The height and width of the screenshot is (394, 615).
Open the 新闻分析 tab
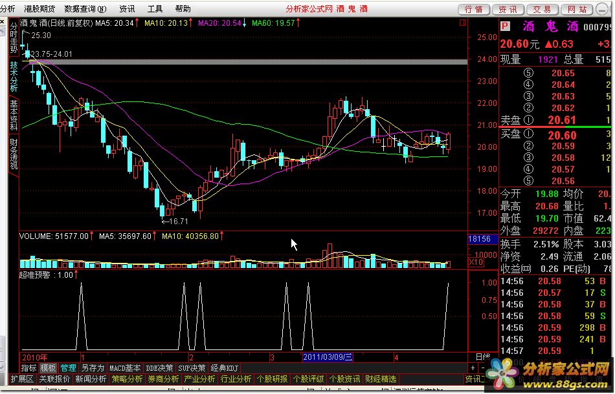coord(91,379)
